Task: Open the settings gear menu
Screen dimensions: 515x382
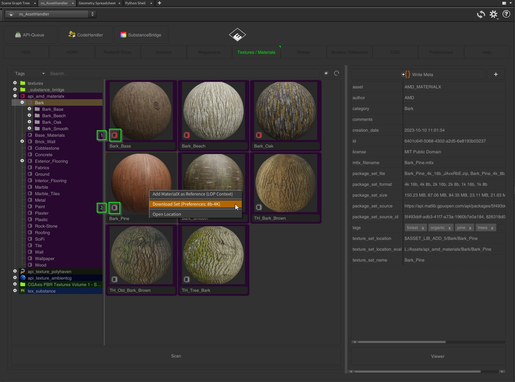Action: (x=493, y=14)
